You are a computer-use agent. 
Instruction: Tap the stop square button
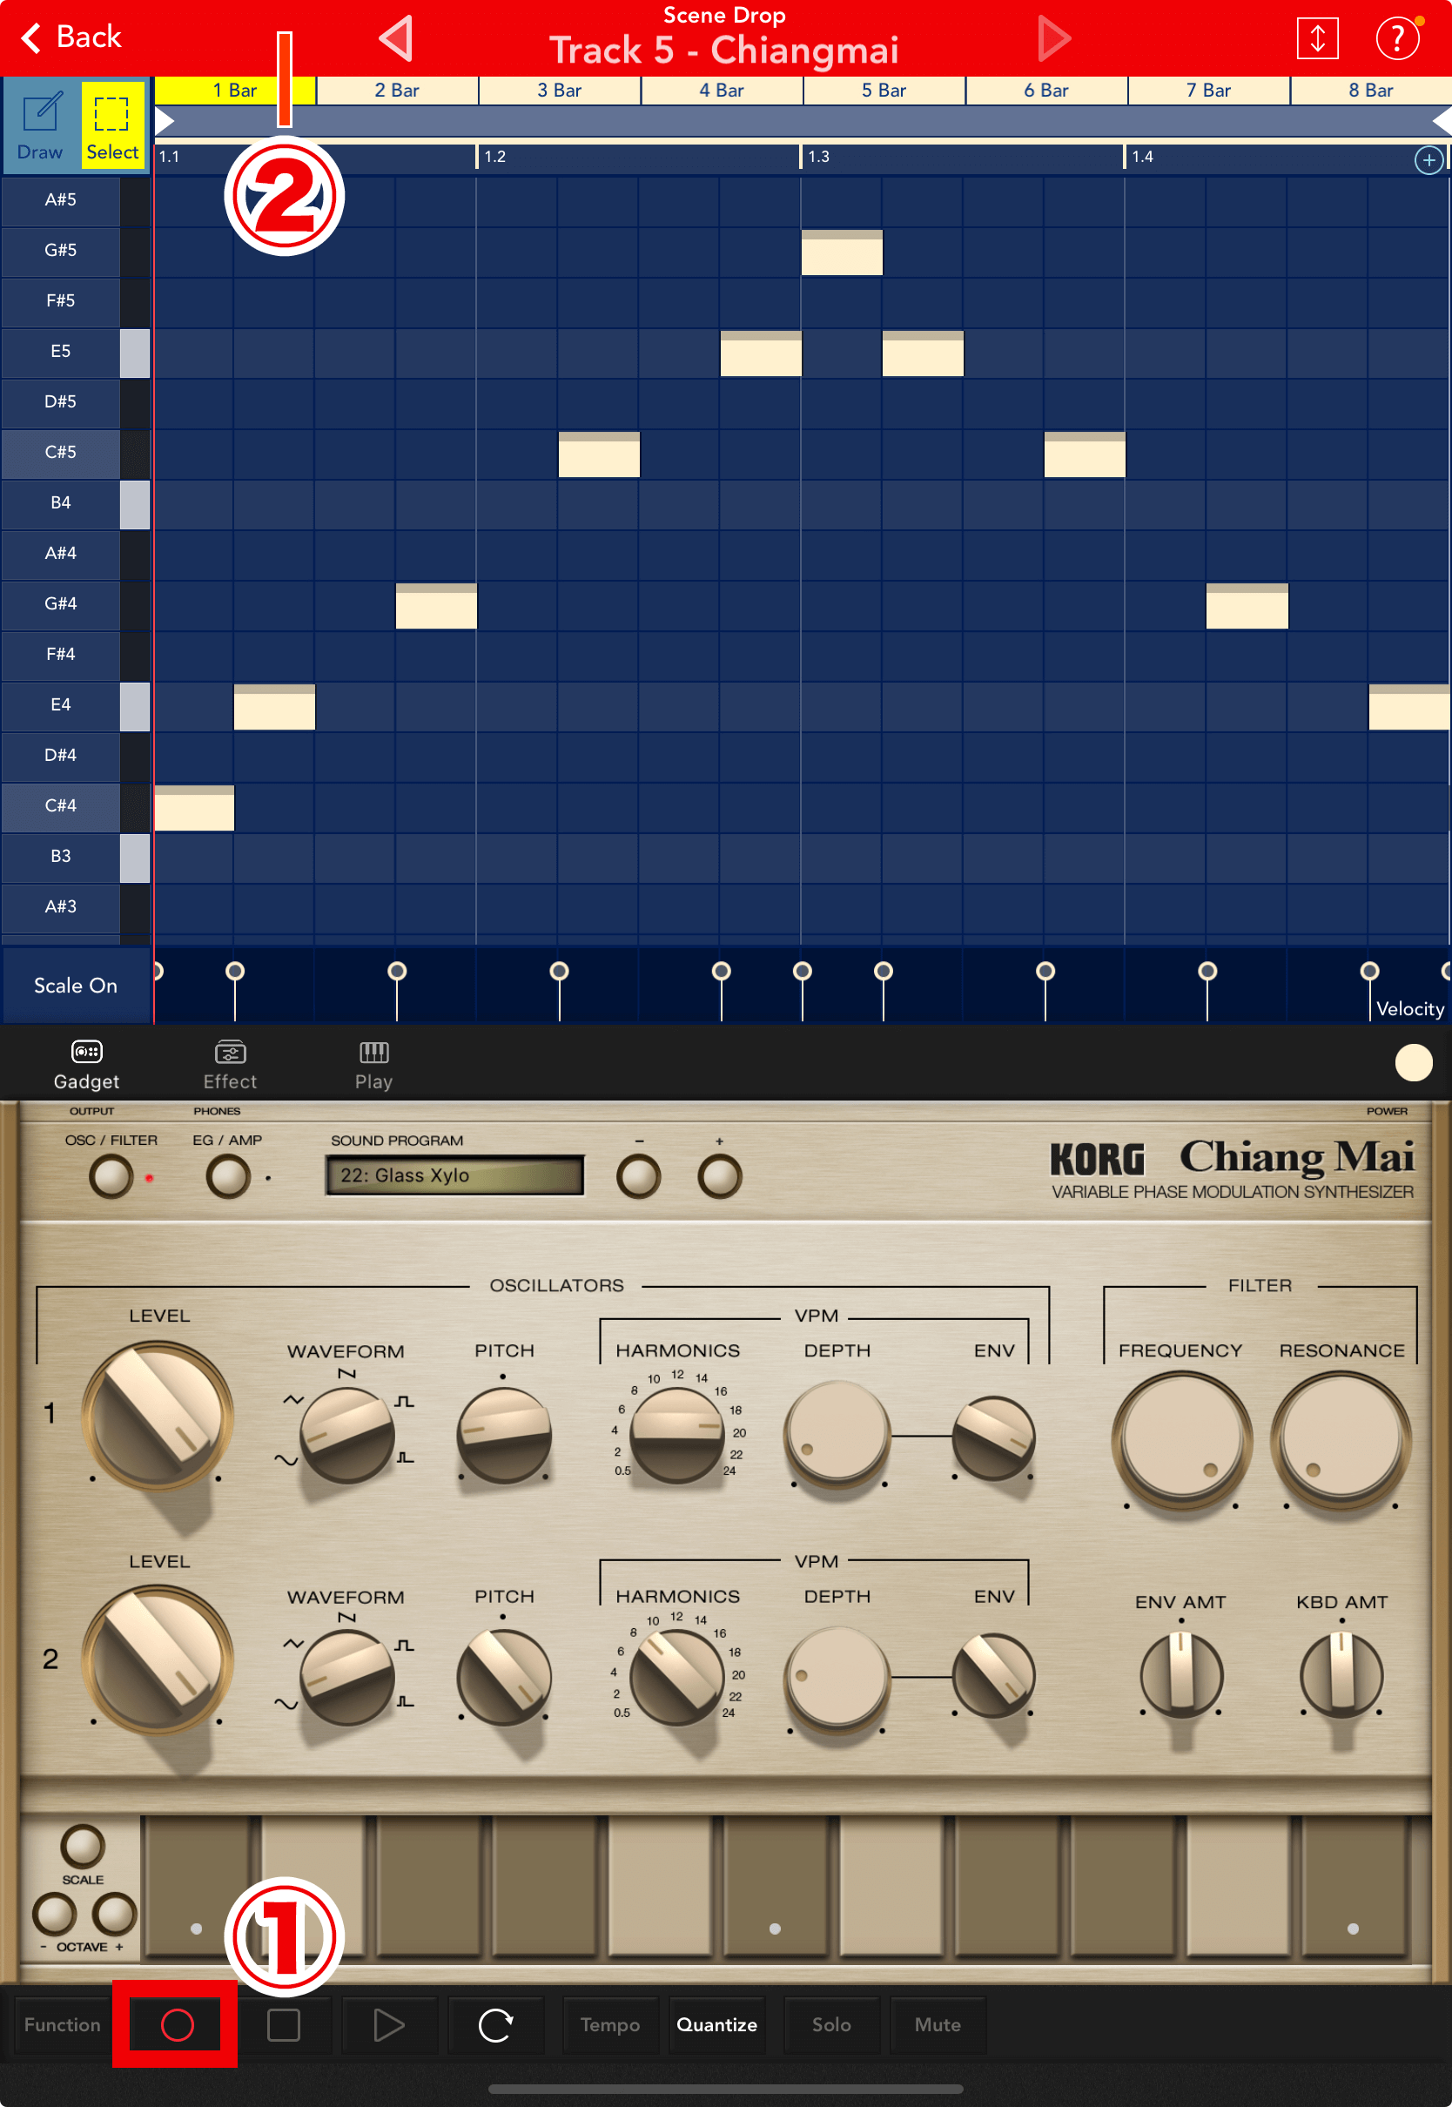(284, 2024)
